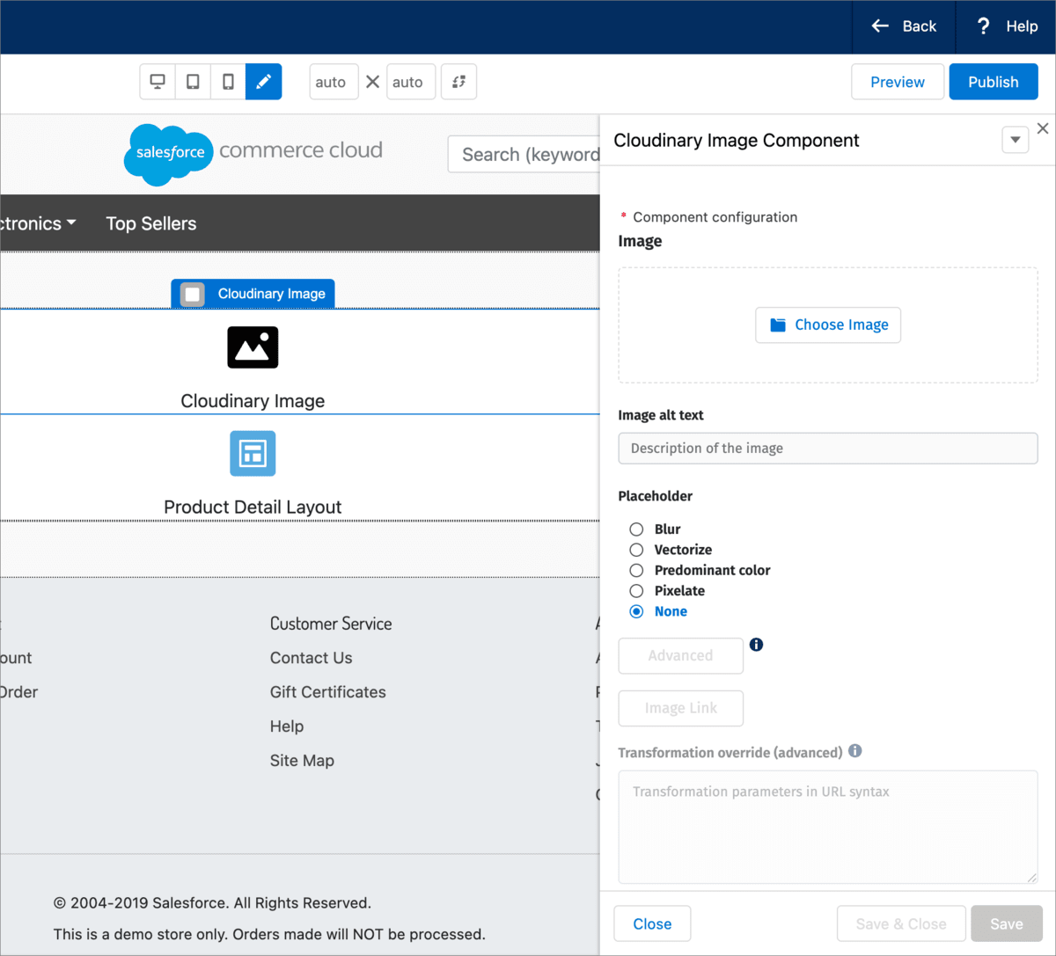Click the Customer Service footer heading

(x=331, y=624)
